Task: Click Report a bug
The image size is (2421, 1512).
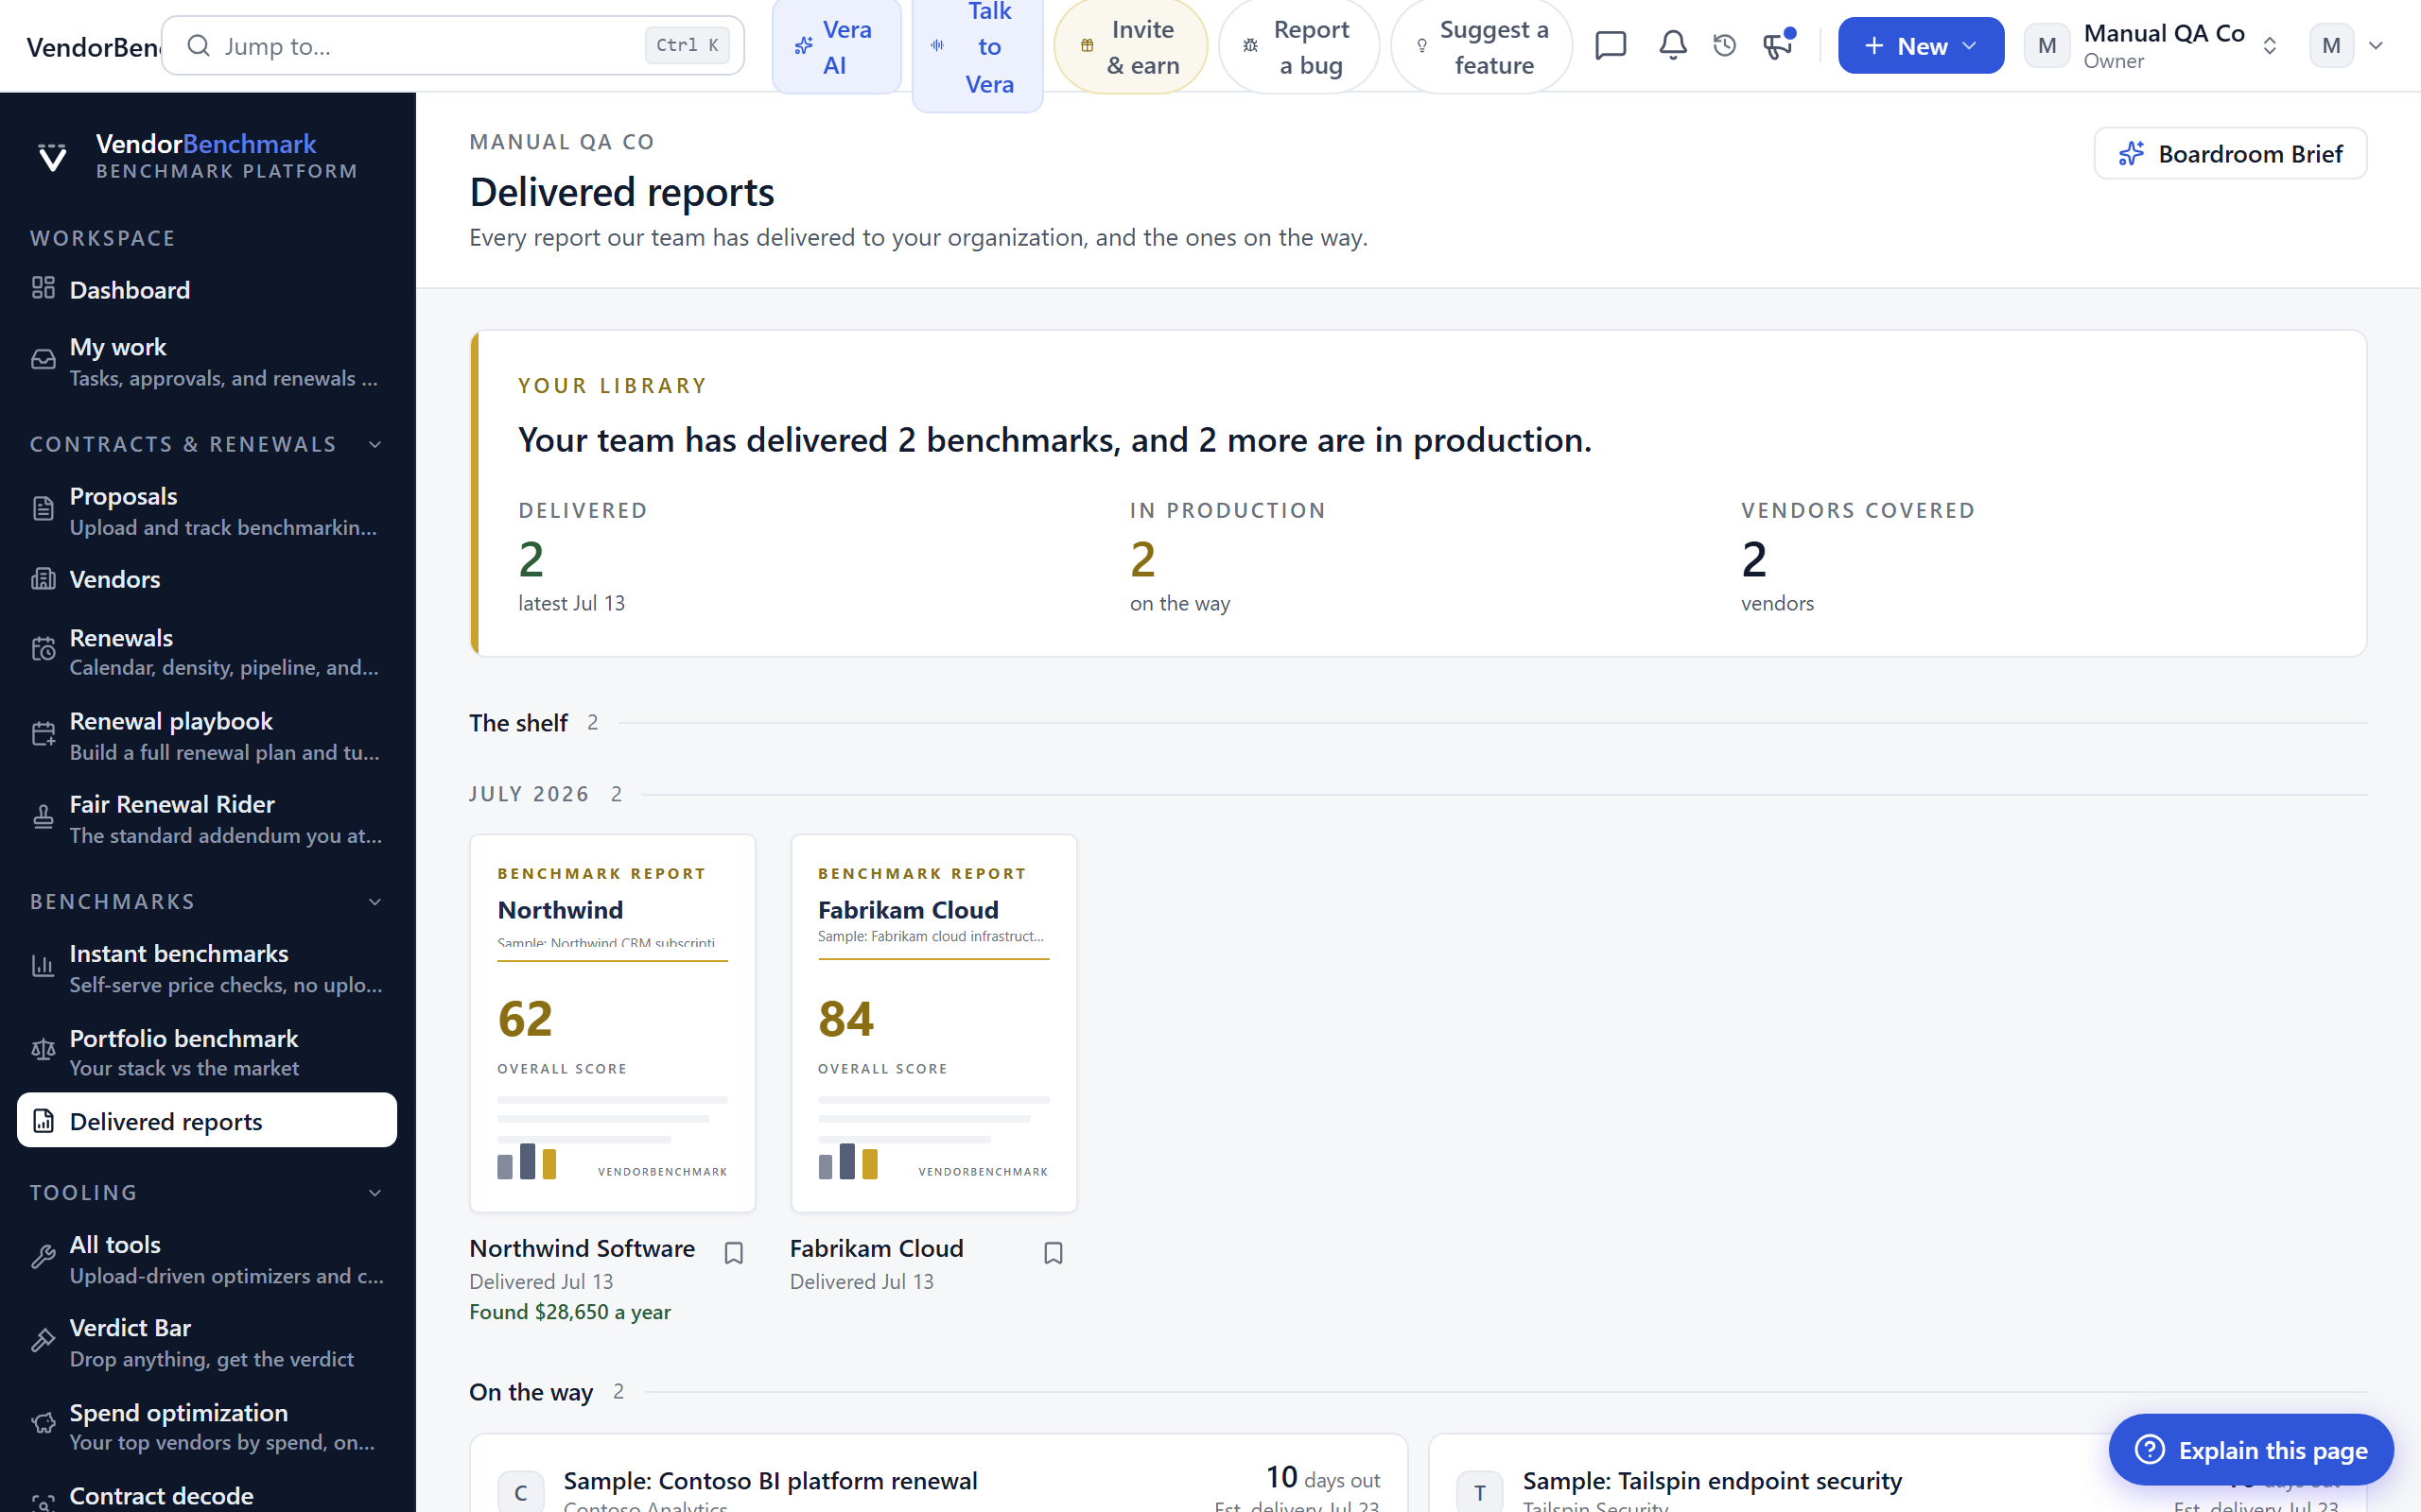Action: (x=1298, y=47)
